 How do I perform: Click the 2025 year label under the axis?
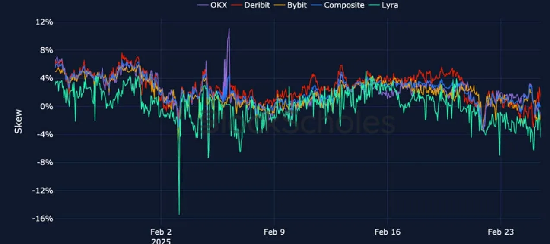tap(161, 241)
